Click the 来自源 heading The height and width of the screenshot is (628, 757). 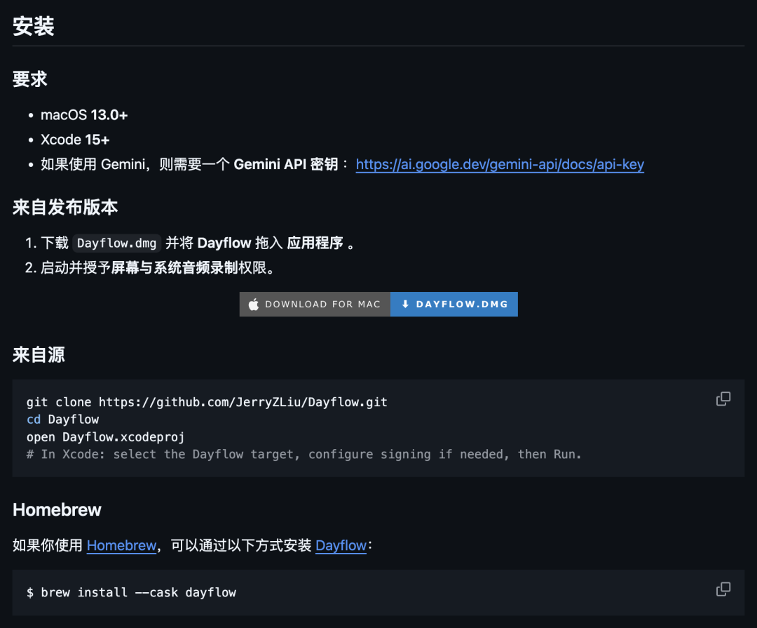tap(37, 354)
